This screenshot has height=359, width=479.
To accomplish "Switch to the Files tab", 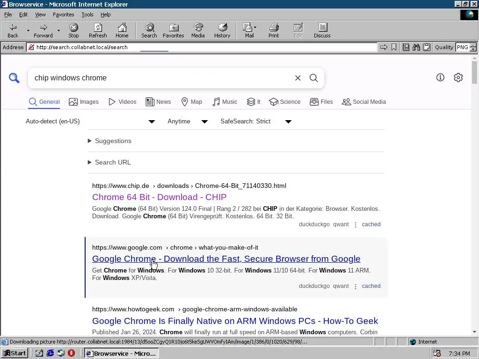I will pos(321,101).
